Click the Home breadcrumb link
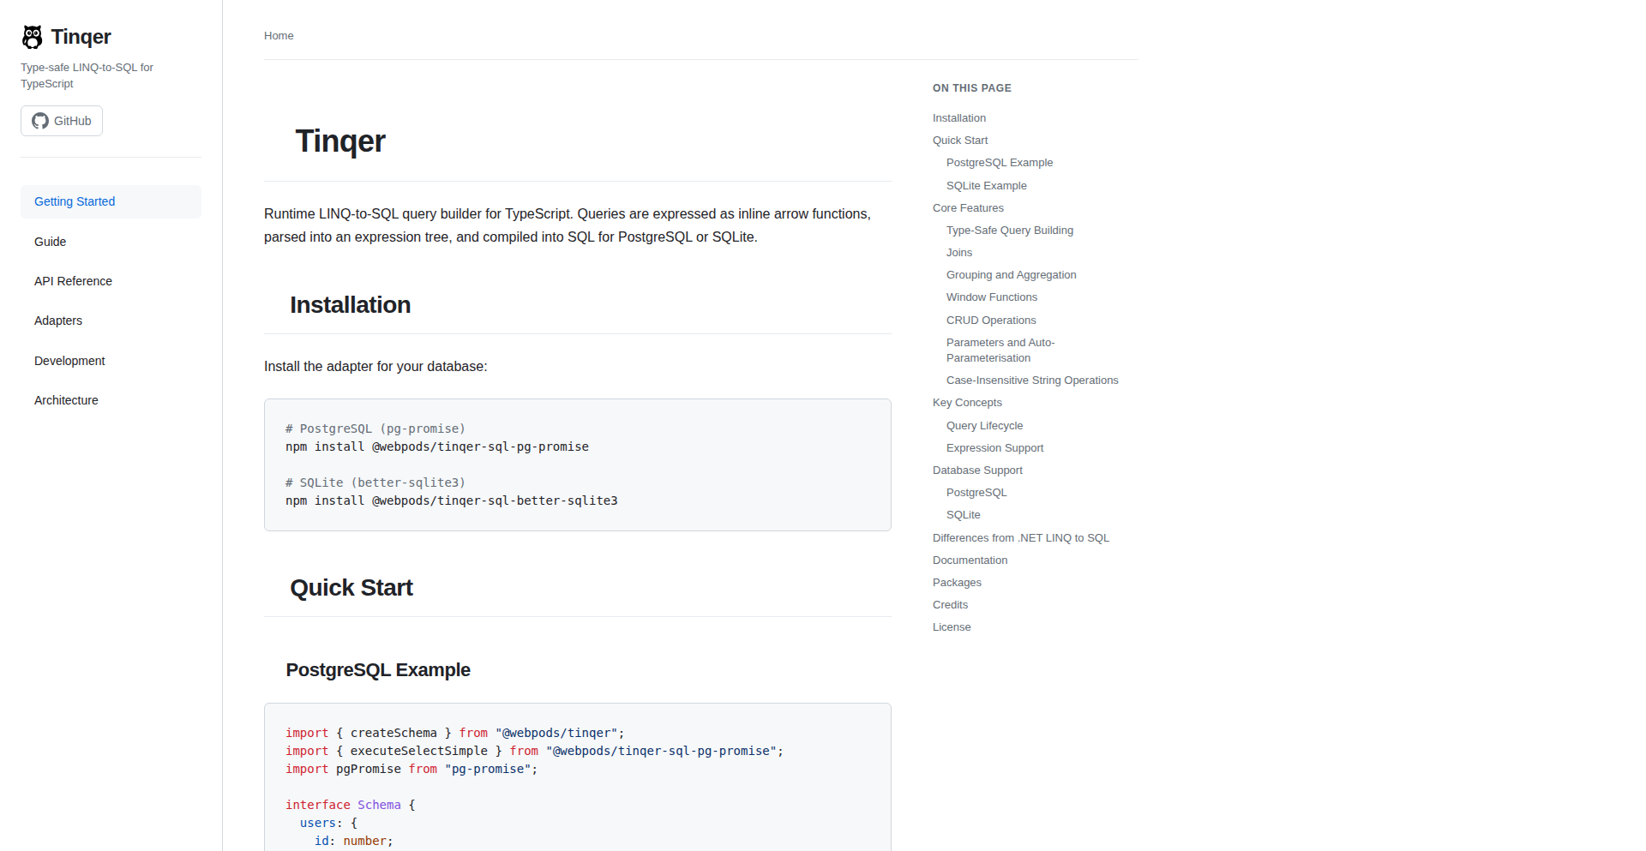1646x851 pixels. coord(279,36)
